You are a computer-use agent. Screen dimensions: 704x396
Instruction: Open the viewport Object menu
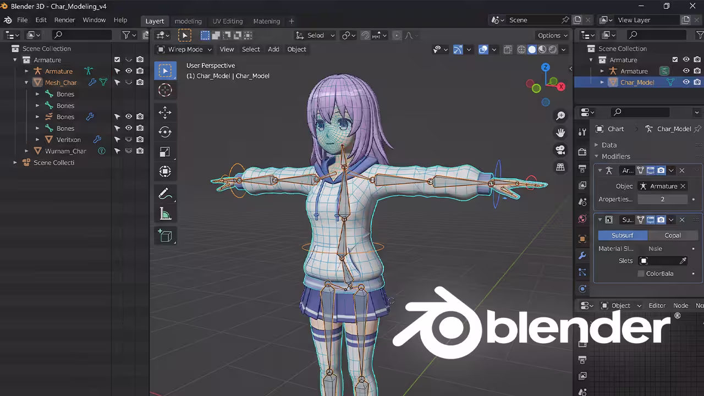tap(296, 50)
